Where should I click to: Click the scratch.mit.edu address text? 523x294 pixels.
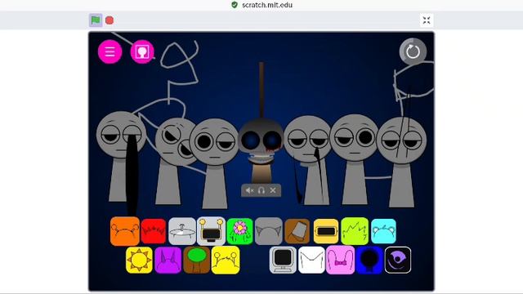coord(267,5)
